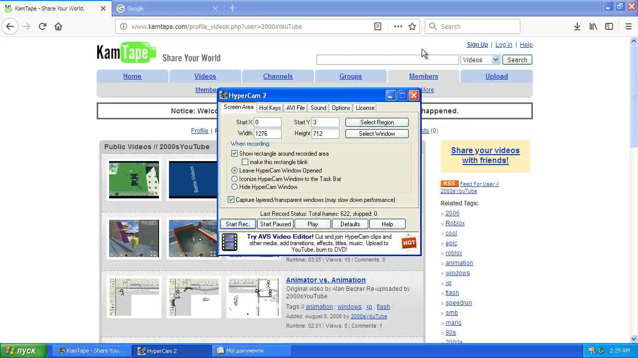Screen dimensions: 638x358
Task: Open the Channels navigation tab
Action: [x=278, y=76]
